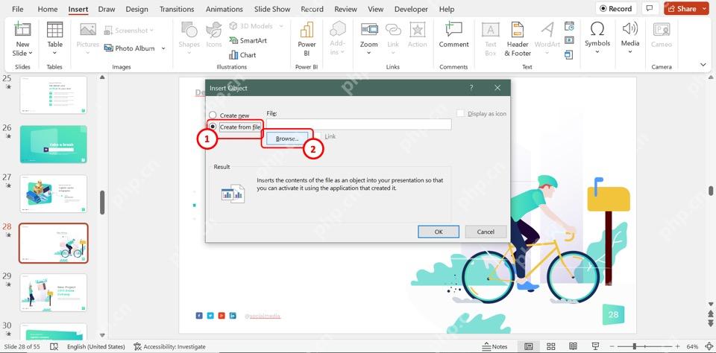Open Accessibility: Investigate in status bar
The width and height of the screenshot is (716, 353).
(169, 346)
